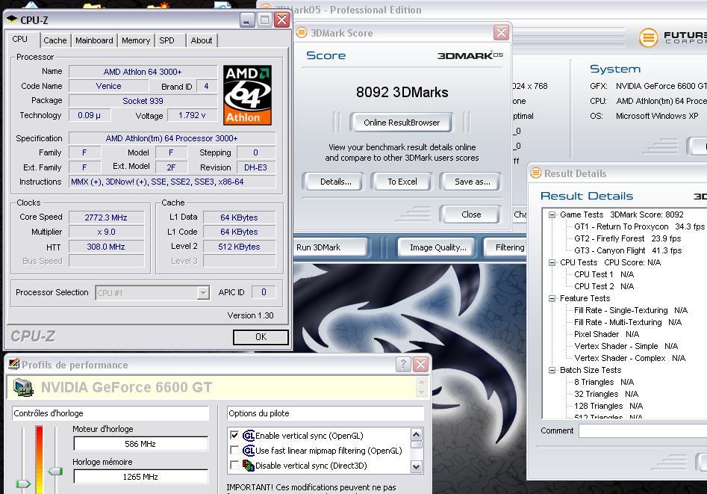Image resolution: width=707 pixels, height=494 pixels.
Task: Click the Direct3D icon beside Disable vertical sync
Action: click(x=249, y=465)
